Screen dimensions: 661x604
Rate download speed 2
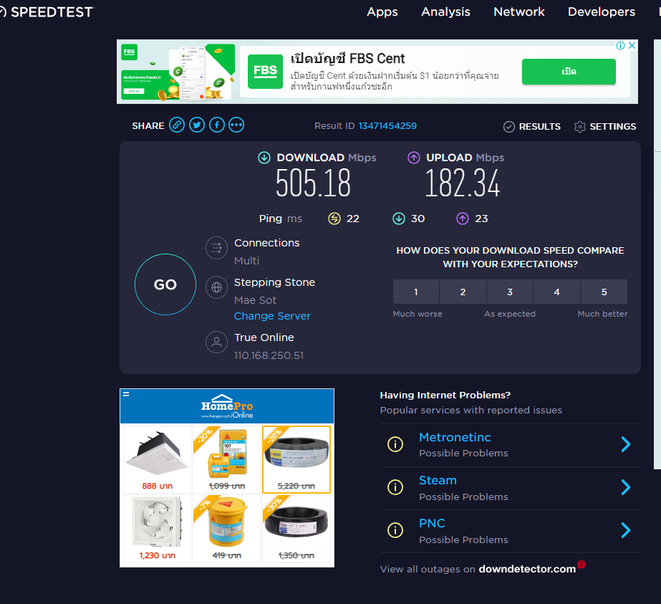pos(463,292)
